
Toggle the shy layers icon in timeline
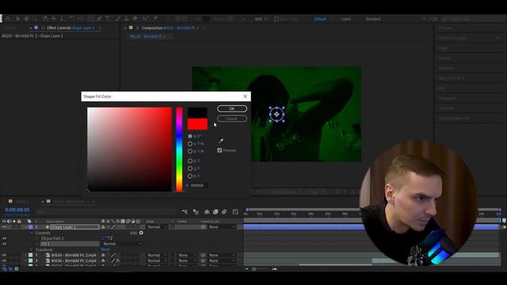point(207,212)
